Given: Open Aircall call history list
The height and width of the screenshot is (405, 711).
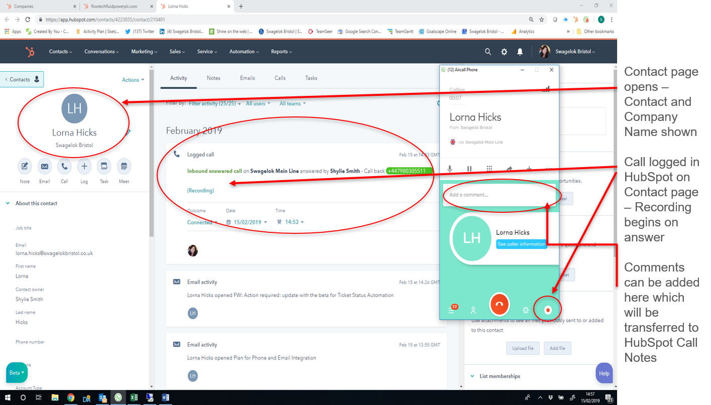Looking at the screenshot, I should (452, 310).
